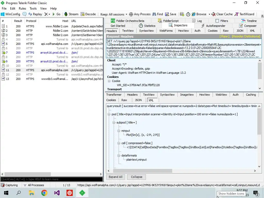Open Visual Studio from the taskbar
The width and height of the screenshot is (264, 198).
57,193
